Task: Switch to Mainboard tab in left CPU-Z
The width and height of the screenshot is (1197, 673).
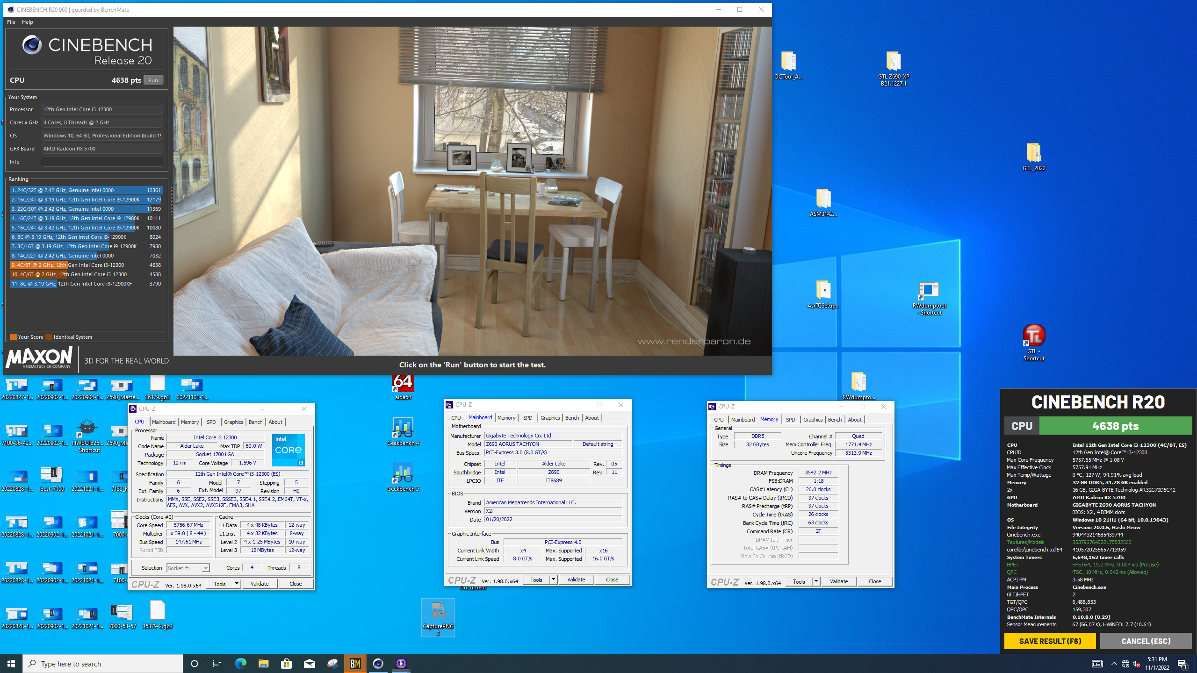Action: point(164,422)
